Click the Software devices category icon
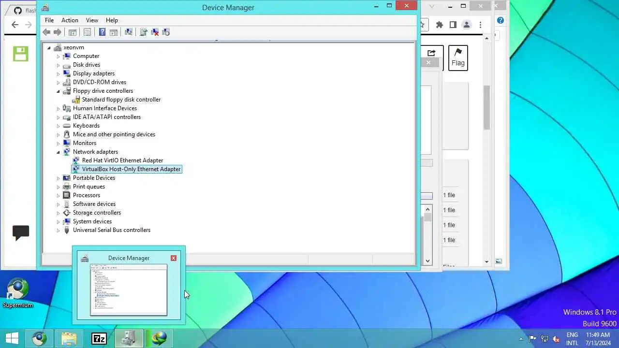 tap(67, 204)
